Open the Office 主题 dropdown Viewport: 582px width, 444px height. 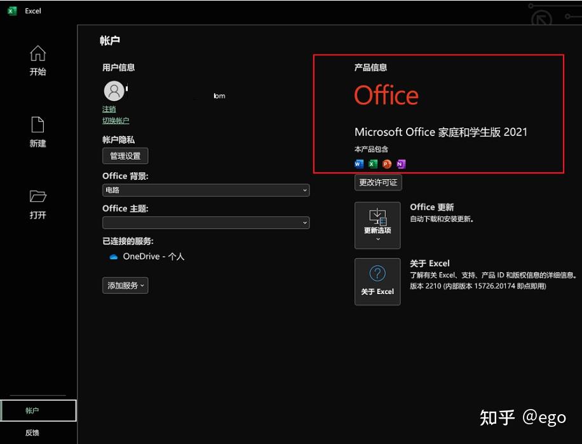[x=206, y=222]
